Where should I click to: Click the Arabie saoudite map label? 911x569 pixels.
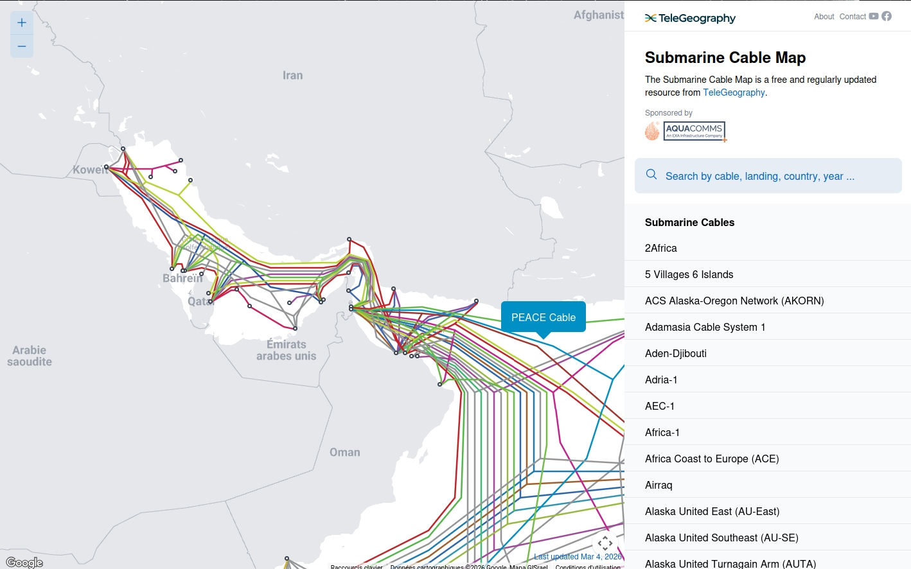[30, 356]
